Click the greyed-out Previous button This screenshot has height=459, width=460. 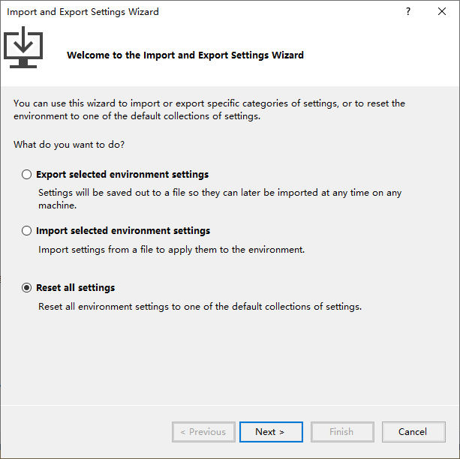[x=203, y=432]
